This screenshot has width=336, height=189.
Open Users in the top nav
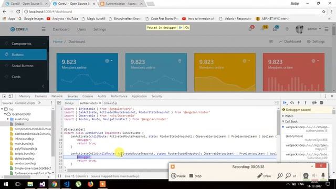(x=81, y=29)
